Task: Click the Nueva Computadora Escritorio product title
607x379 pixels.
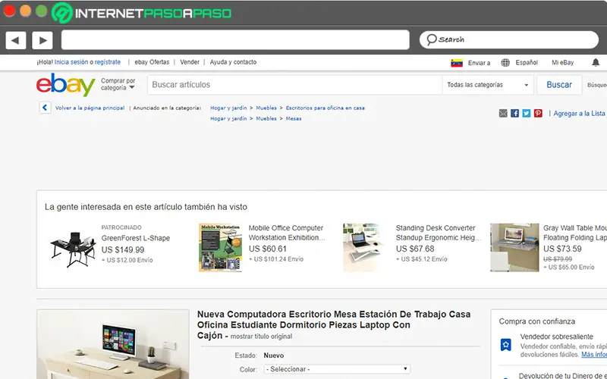Action: tap(334, 324)
